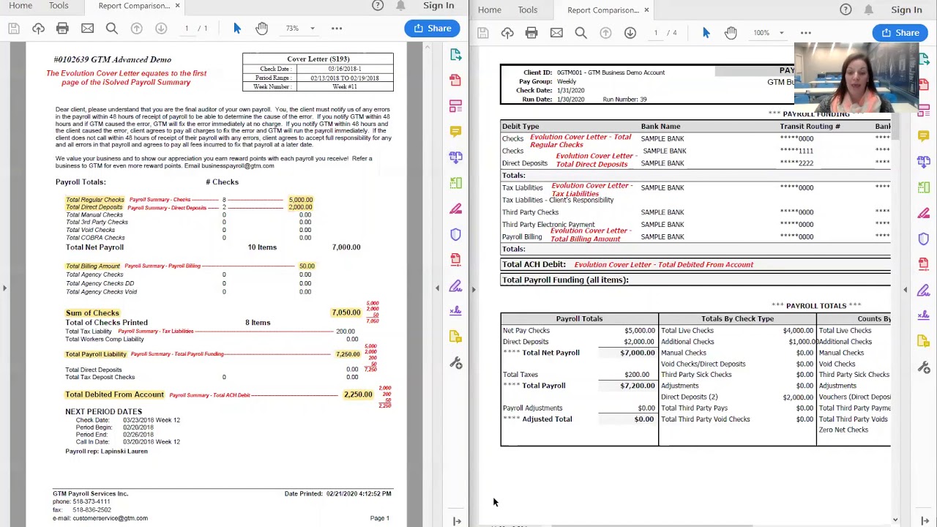Image resolution: width=937 pixels, height=527 pixels.
Task: Email the file from left Acrobat window
Action: (87, 29)
